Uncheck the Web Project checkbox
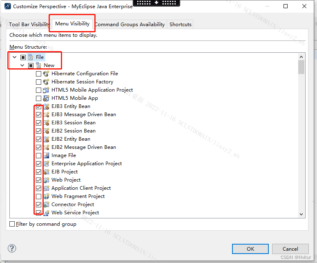 pyautogui.click(x=38, y=180)
